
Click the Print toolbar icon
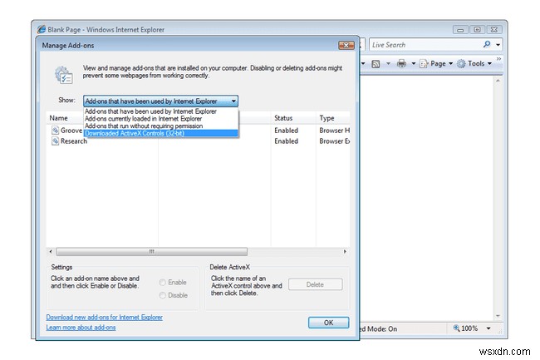(401, 63)
